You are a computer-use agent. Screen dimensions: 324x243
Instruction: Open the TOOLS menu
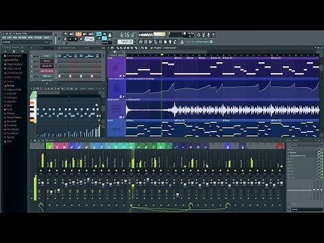(47, 38)
